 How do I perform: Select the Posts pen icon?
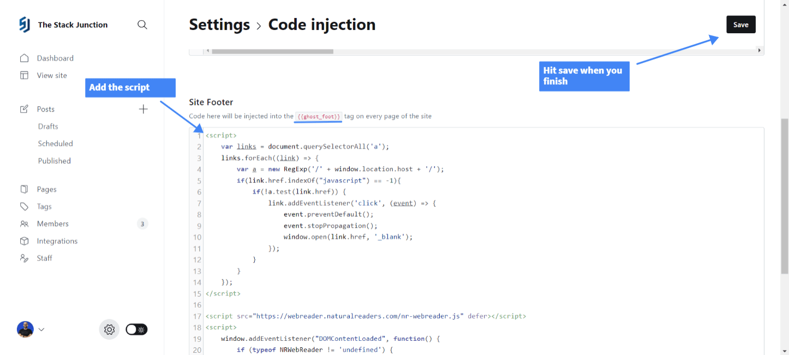tap(25, 109)
